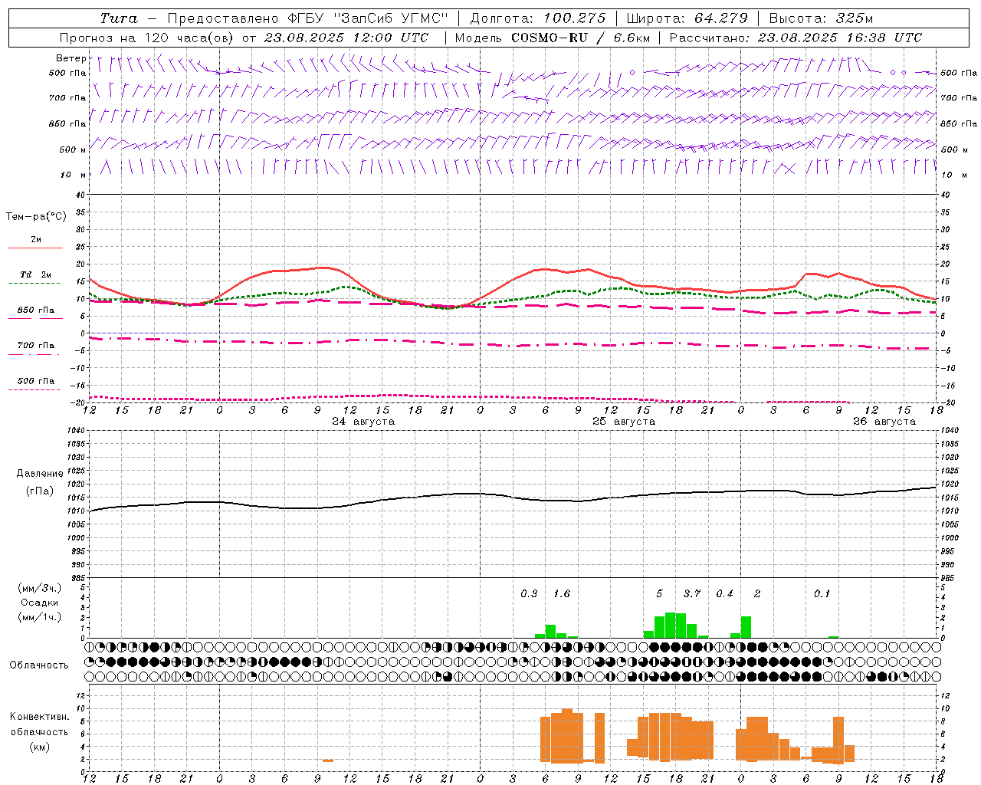Select the '3.7' three-hour precipitation value
This screenshot has width=981, height=785.
pos(692,594)
